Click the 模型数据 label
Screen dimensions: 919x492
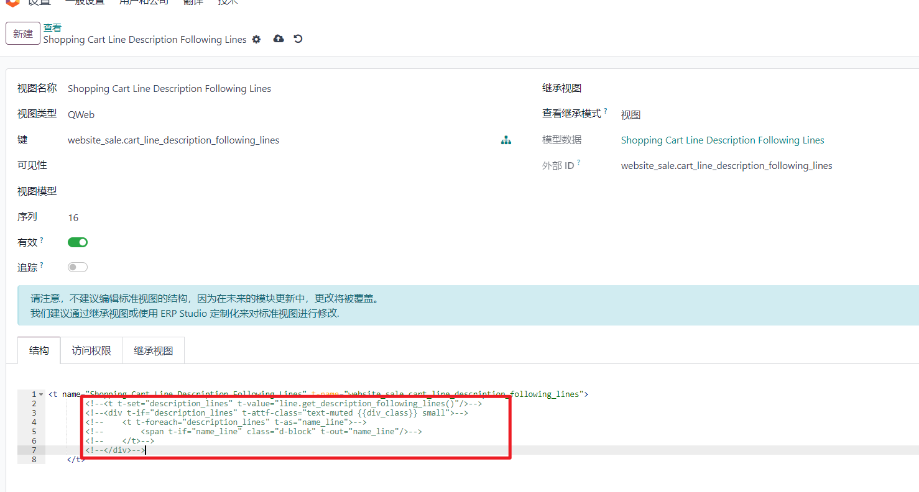coord(562,140)
